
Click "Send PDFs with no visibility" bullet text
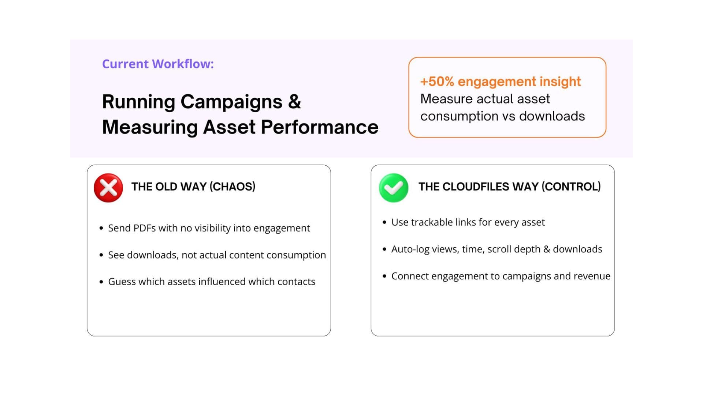(x=209, y=228)
